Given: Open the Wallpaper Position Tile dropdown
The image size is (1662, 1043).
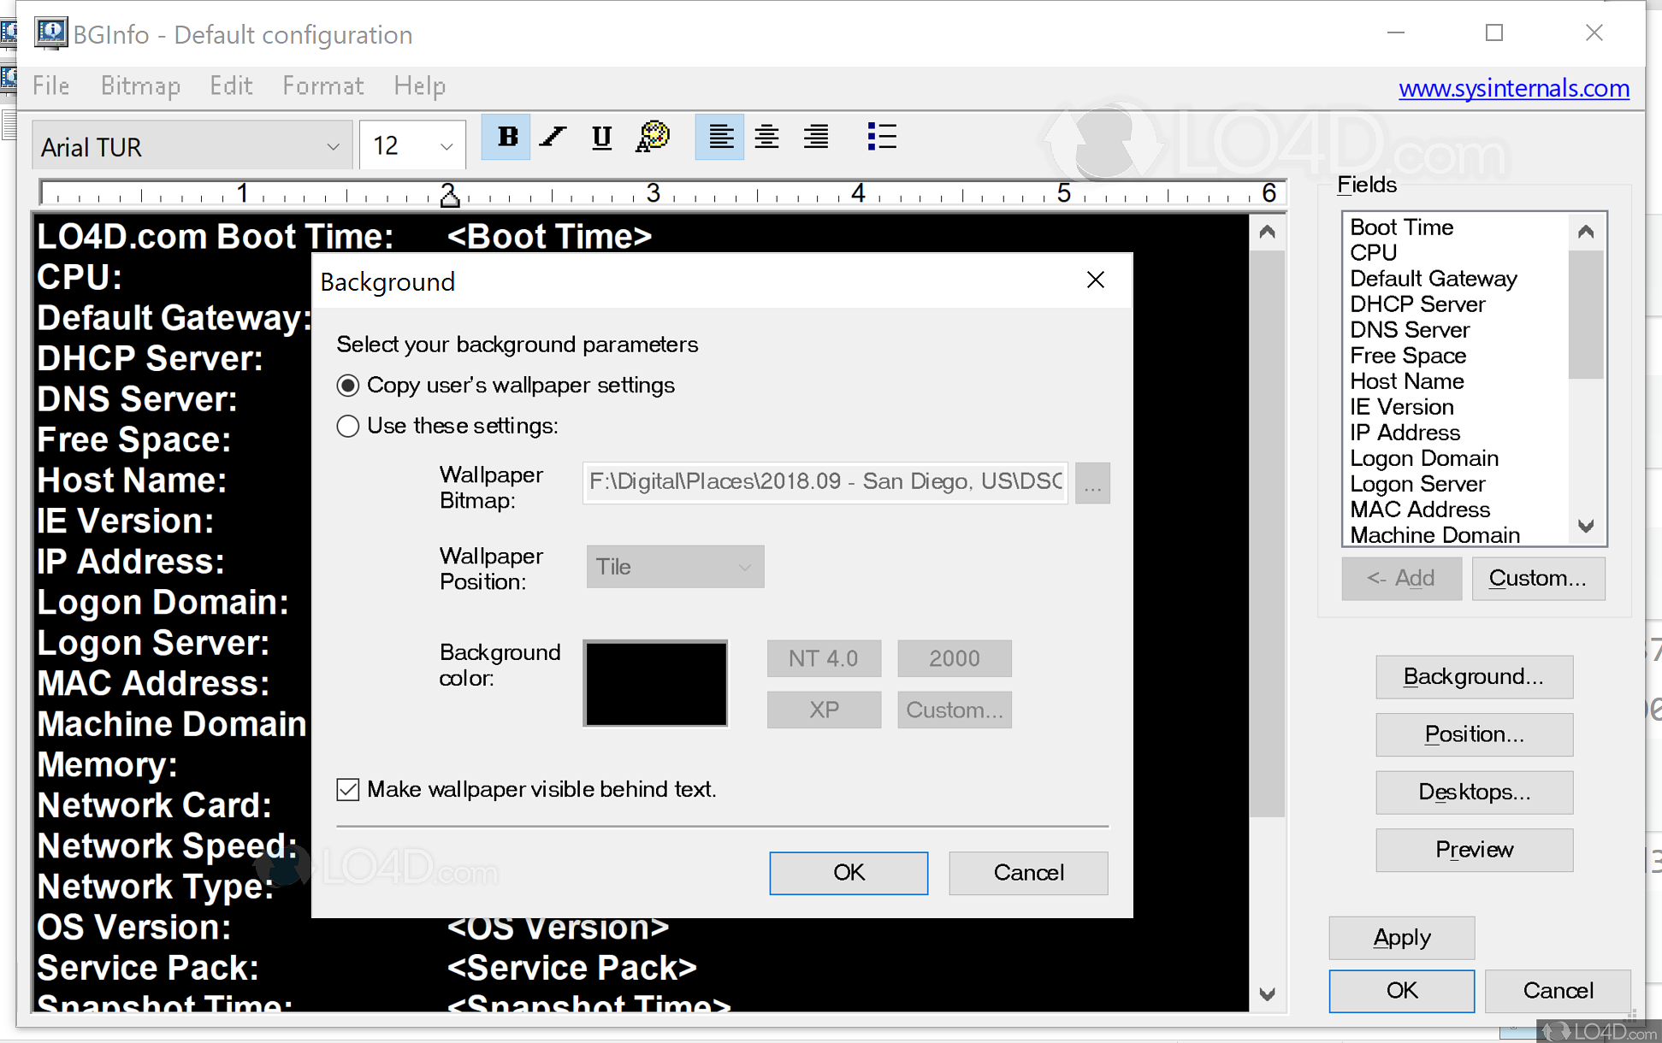Looking at the screenshot, I should [x=675, y=567].
